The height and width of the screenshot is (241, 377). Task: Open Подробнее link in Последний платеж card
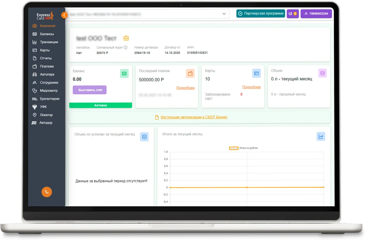185,88
